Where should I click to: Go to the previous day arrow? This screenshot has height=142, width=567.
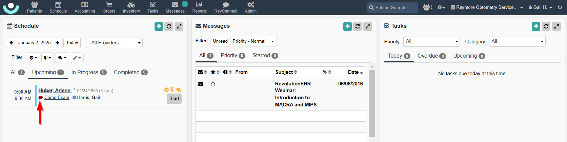pyautogui.click(x=12, y=43)
